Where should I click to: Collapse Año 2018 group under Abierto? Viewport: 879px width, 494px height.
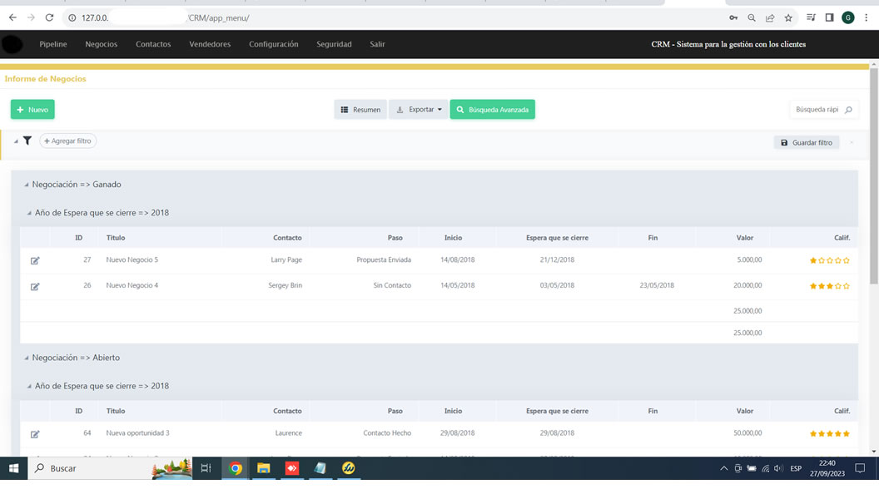point(29,386)
